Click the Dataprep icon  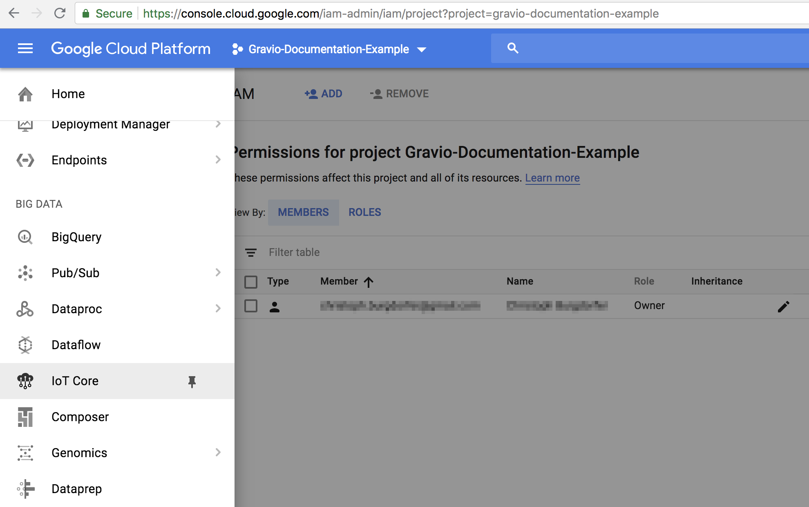(x=25, y=489)
